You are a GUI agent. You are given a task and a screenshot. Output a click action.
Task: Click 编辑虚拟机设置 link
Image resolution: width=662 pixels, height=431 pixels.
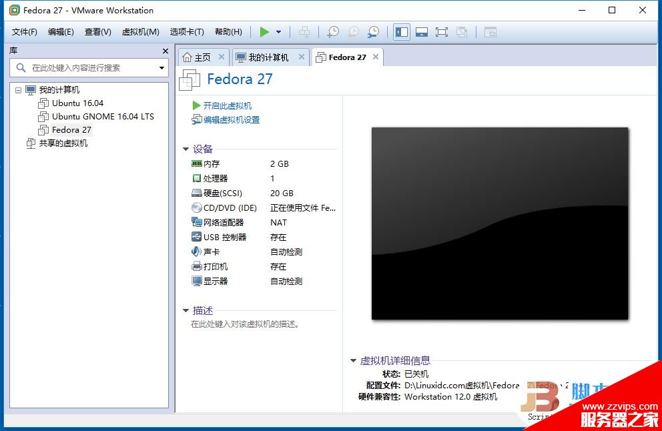(x=232, y=120)
